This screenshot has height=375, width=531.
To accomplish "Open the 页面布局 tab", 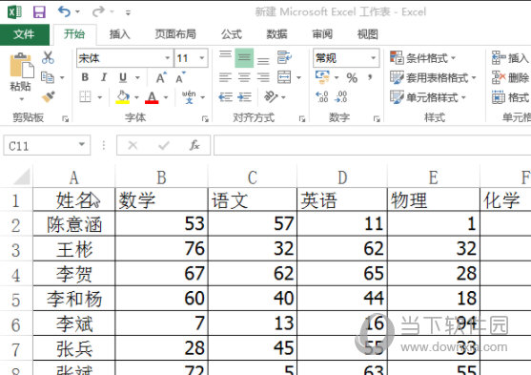I will click(175, 34).
